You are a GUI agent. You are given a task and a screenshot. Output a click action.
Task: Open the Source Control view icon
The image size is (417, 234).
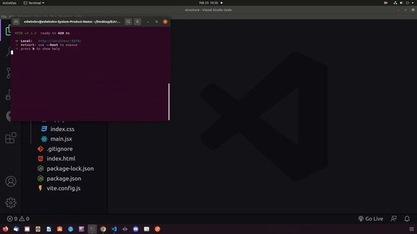(8, 73)
